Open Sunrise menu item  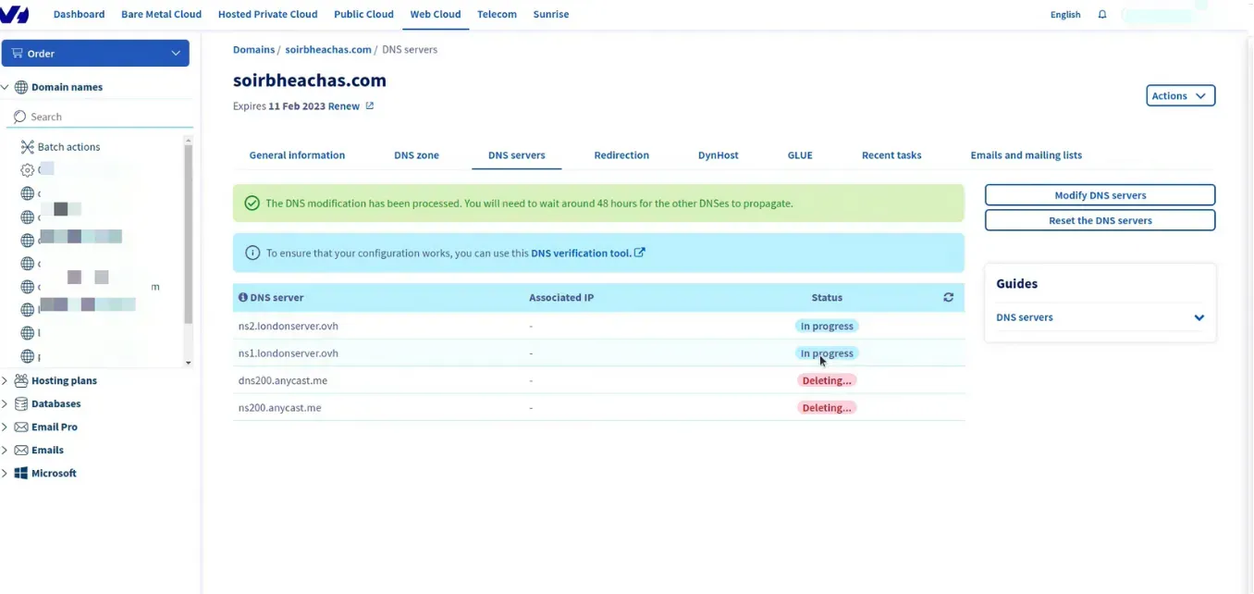(x=551, y=14)
